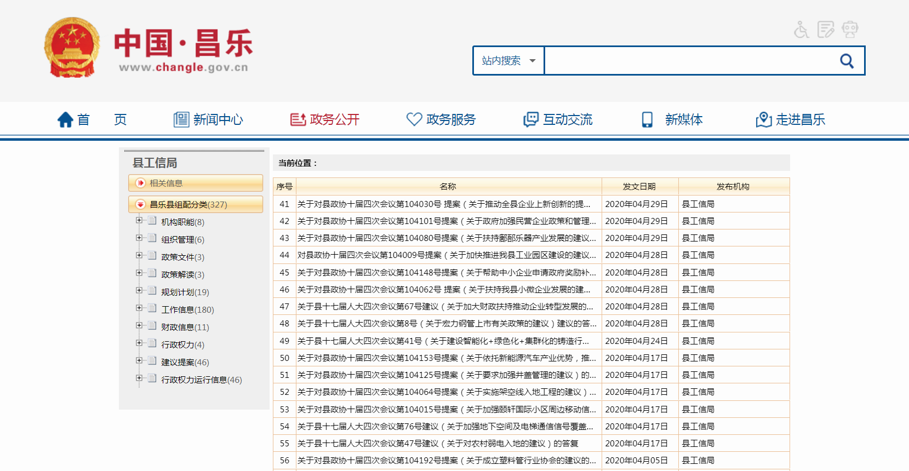Click the red arrow icon beside 相关信息
909x471 pixels.
coord(141,183)
